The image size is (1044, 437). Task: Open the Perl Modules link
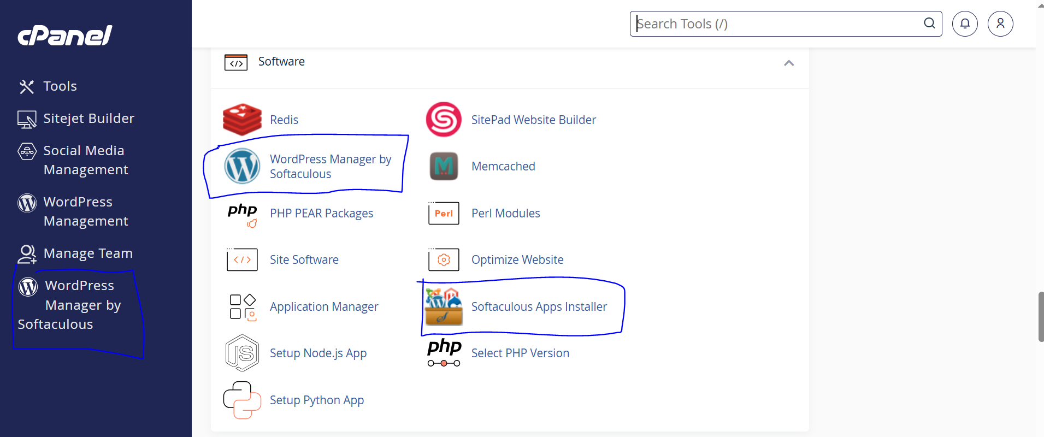[x=506, y=213]
